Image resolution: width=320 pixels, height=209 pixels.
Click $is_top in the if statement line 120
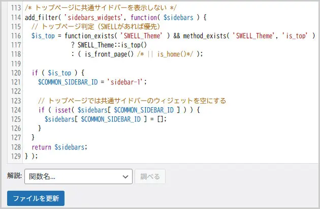pos(59,73)
